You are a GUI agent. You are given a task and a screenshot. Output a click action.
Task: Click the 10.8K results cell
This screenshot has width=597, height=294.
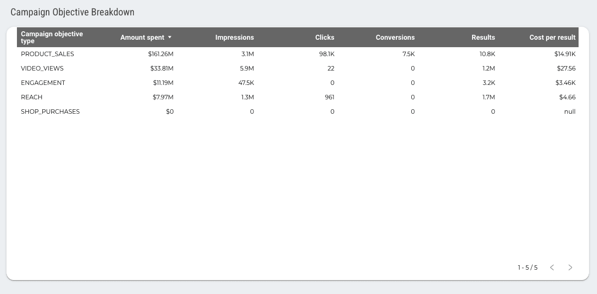click(x=487, y=54)
